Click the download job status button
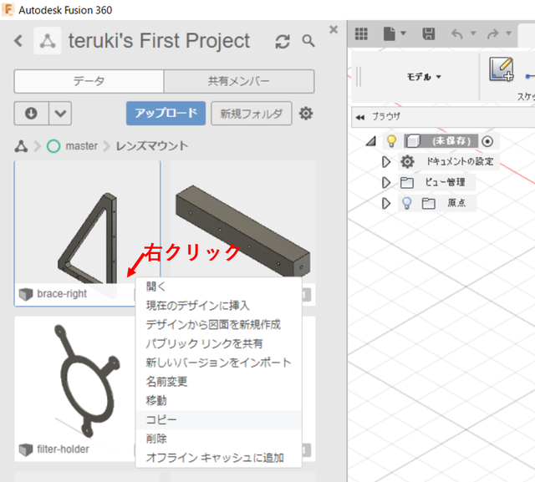Screen dimensions: 535x482 click(31, 113)
